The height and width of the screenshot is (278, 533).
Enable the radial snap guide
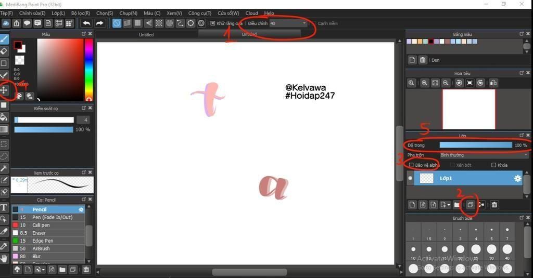[159, 23]
